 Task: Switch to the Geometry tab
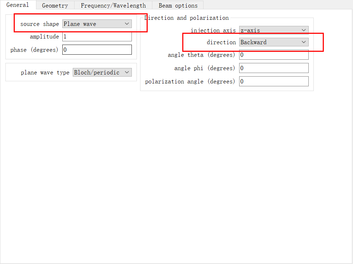55,5
